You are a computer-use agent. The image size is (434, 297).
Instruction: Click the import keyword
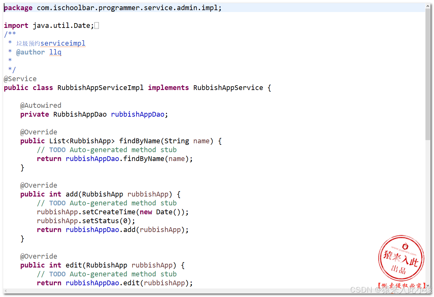16,26
